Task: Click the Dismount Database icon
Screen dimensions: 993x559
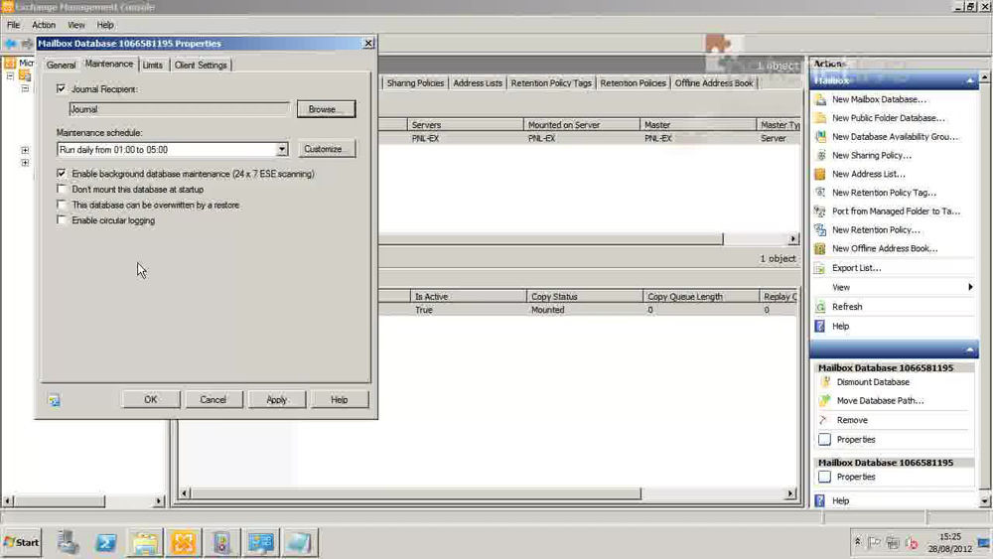Action: pyautogui.click(x=825, y=381)
